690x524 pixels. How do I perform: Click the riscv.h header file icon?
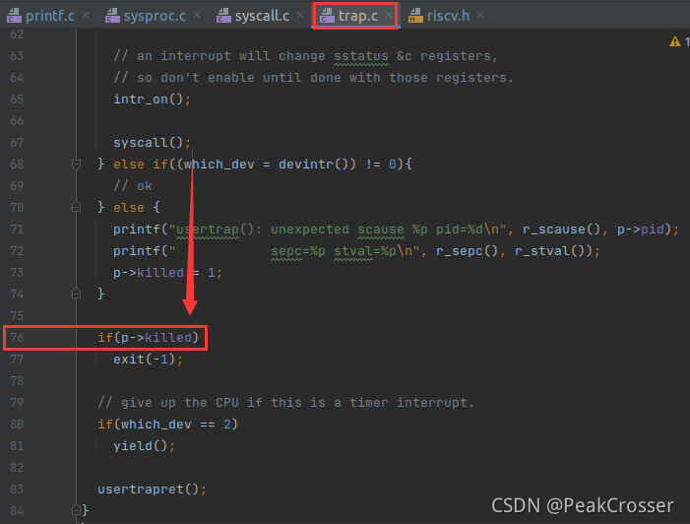(415, 16)
